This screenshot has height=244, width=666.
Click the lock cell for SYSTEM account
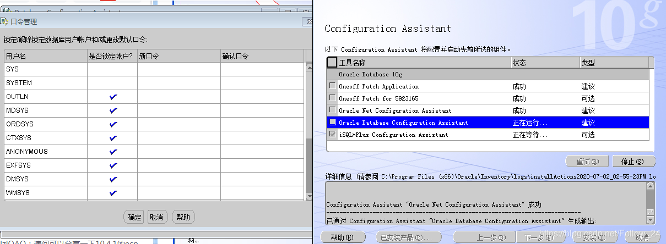click(x=112, y=83)
